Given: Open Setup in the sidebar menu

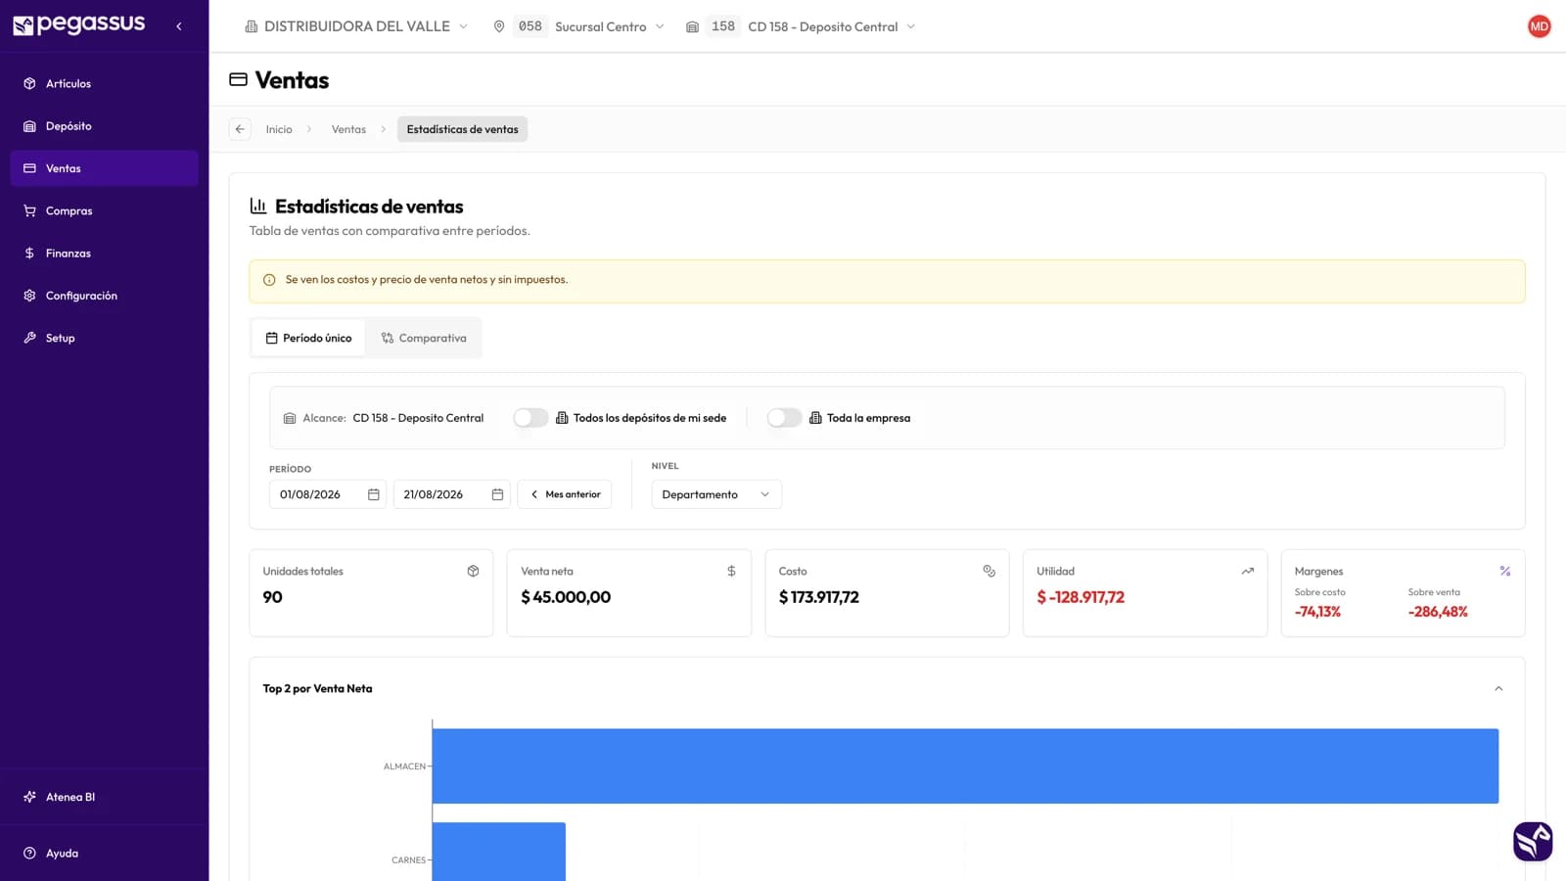Looking at the screenshot, I should [105, 338].
